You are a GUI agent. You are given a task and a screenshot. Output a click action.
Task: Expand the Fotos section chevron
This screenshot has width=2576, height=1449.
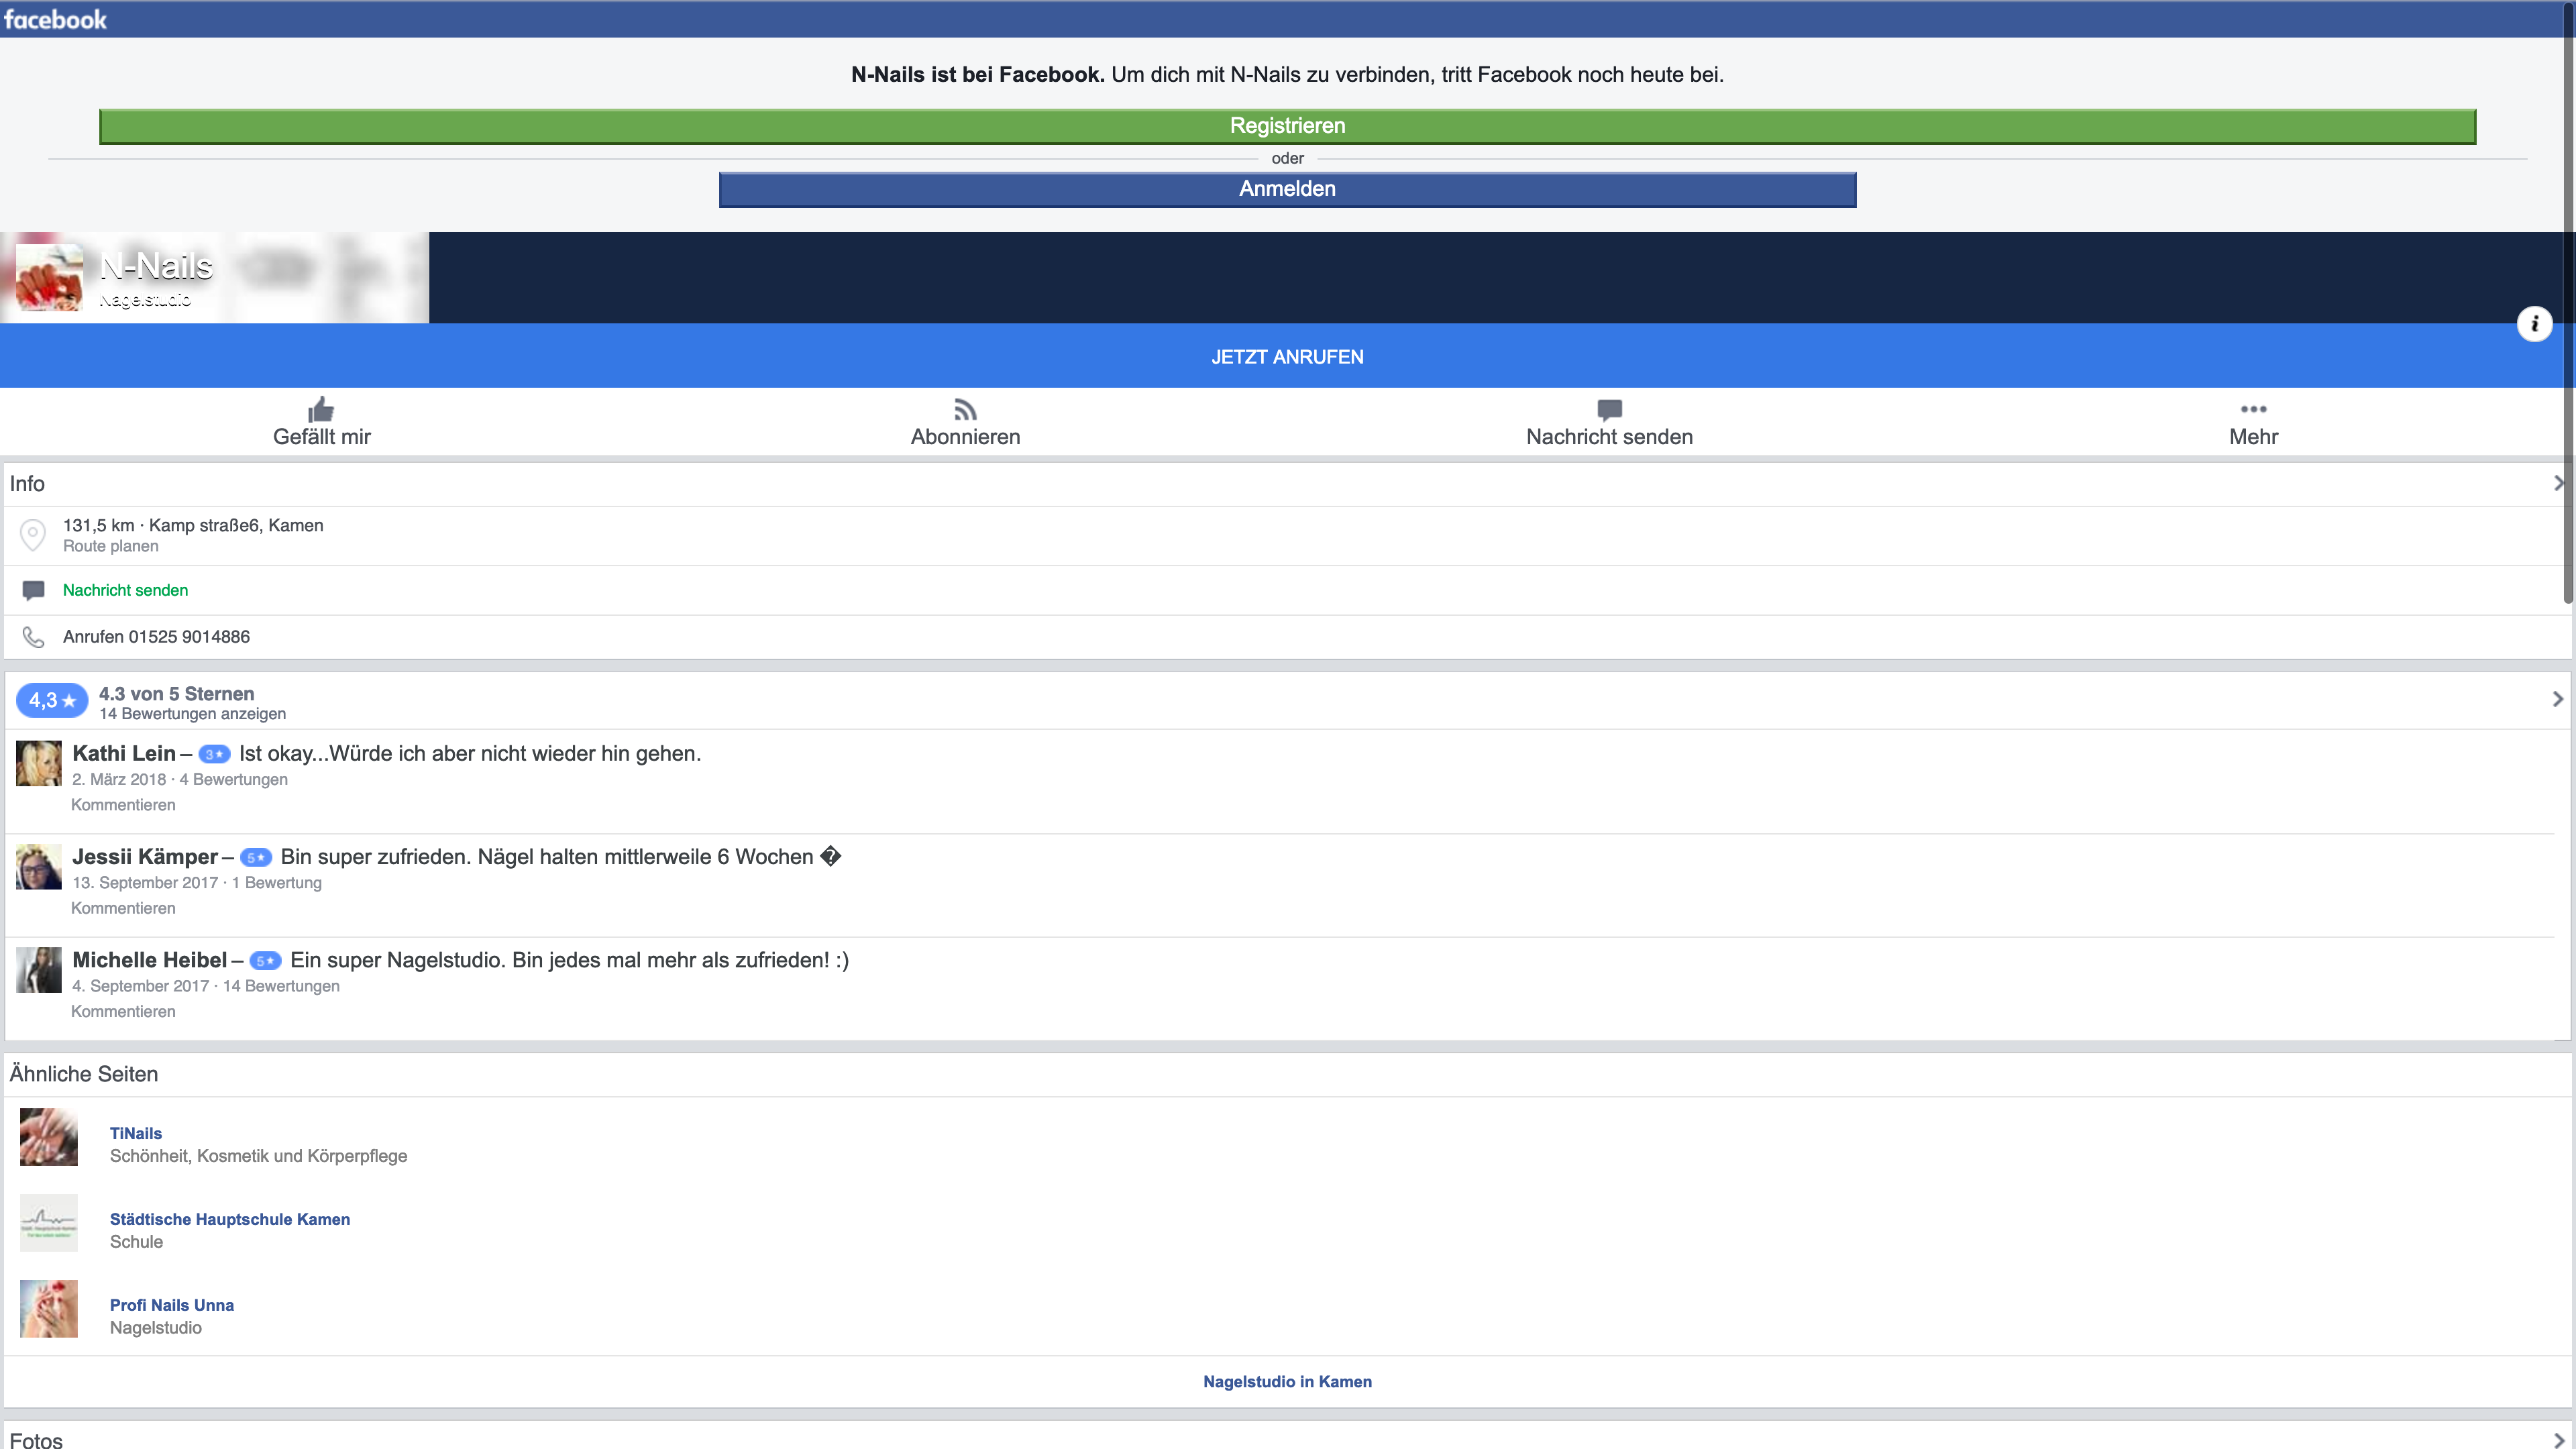point(2558,1440)
